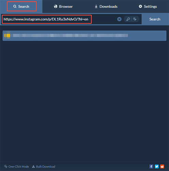The image size is (169, 171).
Task: Clear the URL with the X icon
Action: pos(119,19)
